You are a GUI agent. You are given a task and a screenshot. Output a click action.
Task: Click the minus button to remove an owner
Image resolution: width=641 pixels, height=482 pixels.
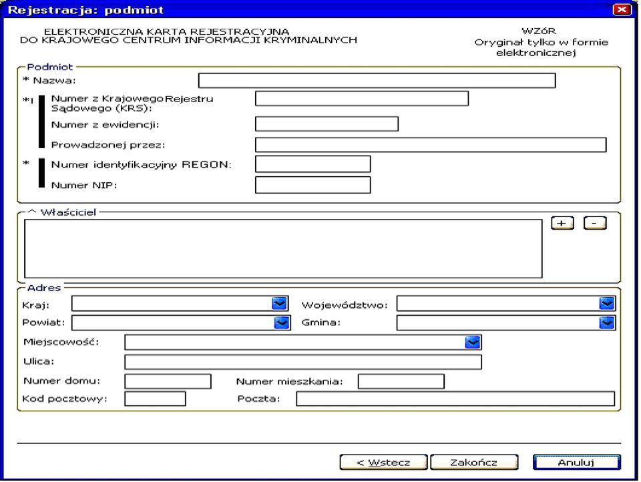coord(595,223)
